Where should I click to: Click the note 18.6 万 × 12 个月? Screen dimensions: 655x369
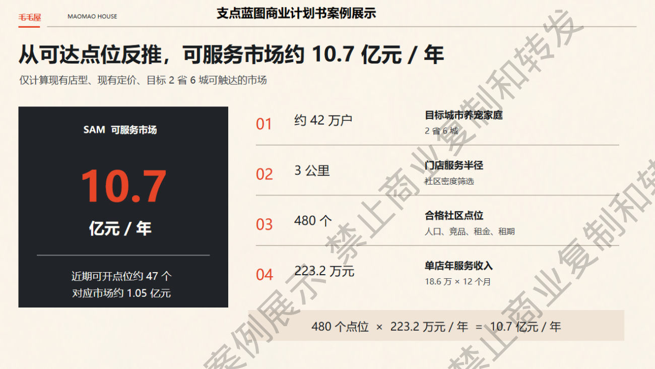457,282
